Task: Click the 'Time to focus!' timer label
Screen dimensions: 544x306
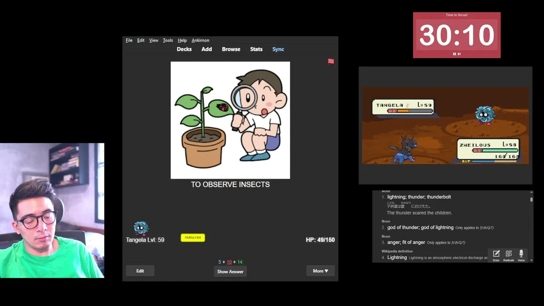Action: point(456,15)
